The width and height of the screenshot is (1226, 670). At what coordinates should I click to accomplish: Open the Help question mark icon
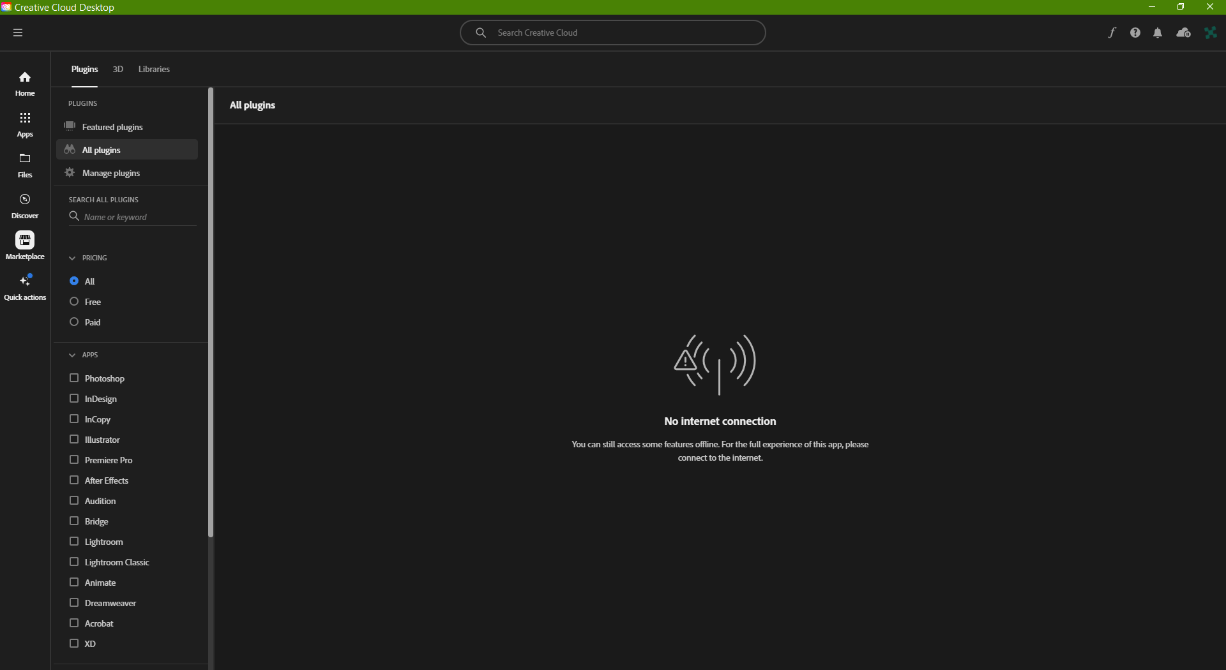(x=1135, y=33)
